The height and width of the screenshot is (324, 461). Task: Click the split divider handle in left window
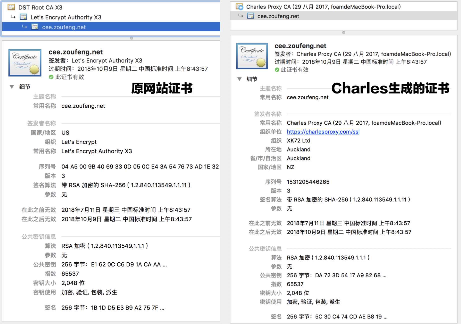tap(131, 38)
